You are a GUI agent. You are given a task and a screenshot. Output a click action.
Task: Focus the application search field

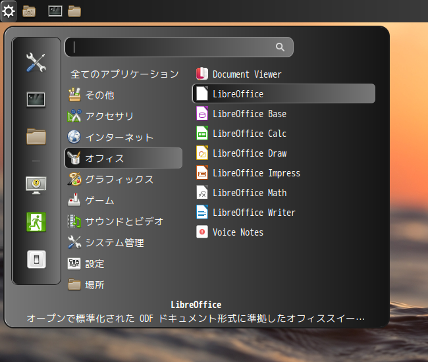(179, 47)
